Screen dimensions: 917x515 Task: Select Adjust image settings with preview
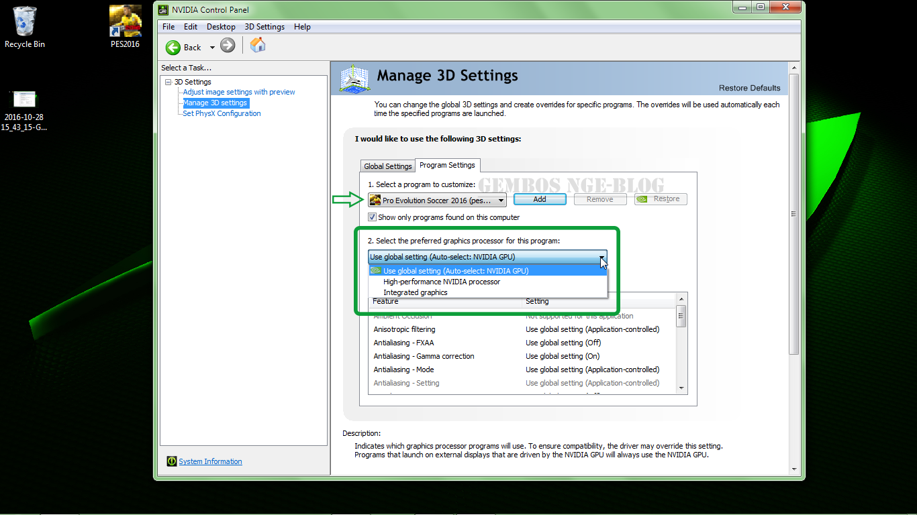[239, 92]
